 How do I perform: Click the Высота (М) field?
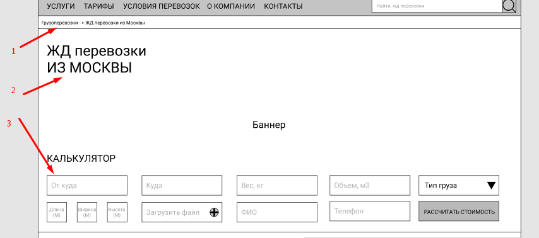point(117,212)
